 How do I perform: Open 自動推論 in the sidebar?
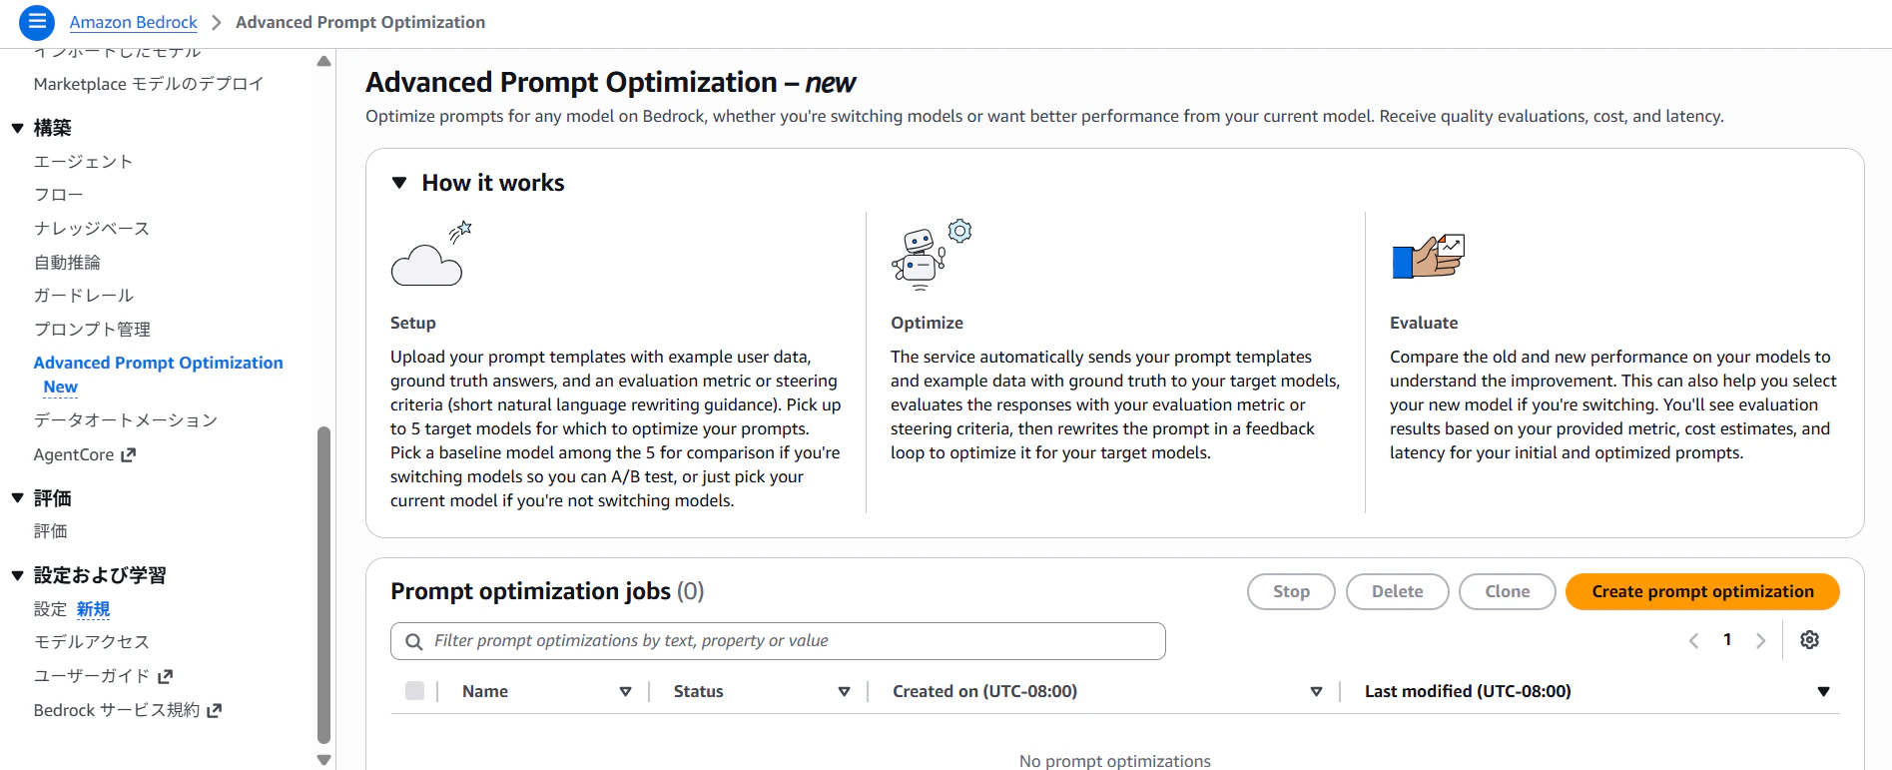pos(67,263)
